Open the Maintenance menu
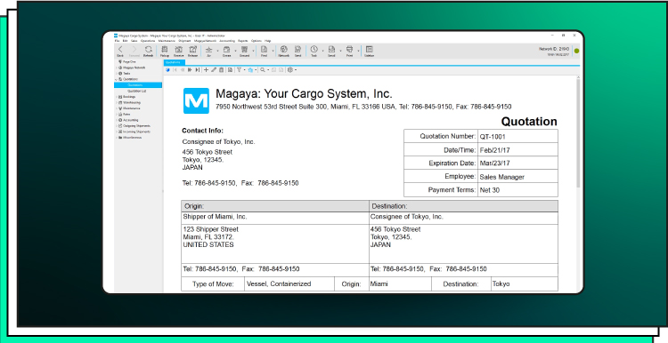The image size is (668, 343). [167, 41]
